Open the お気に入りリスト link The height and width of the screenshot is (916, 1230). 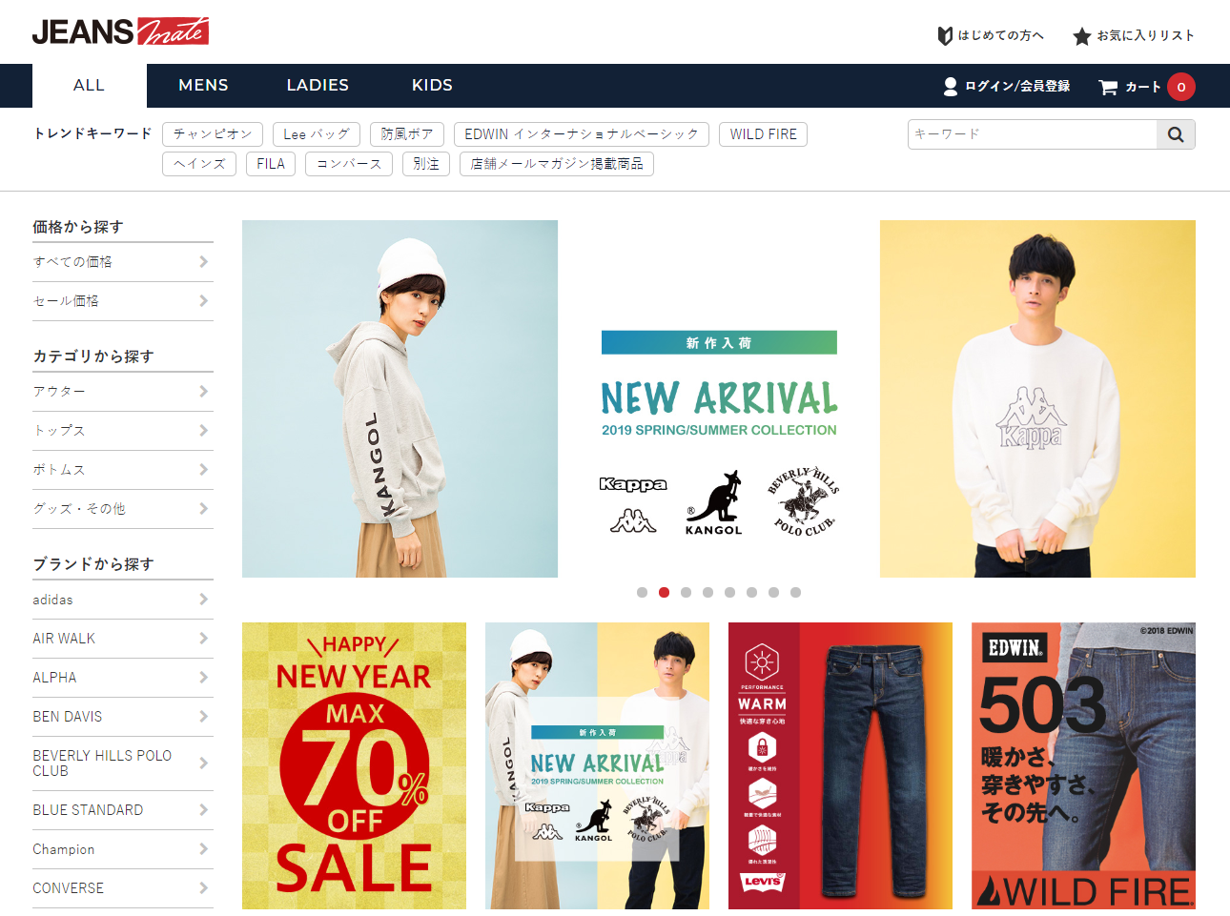point(1145,35)
